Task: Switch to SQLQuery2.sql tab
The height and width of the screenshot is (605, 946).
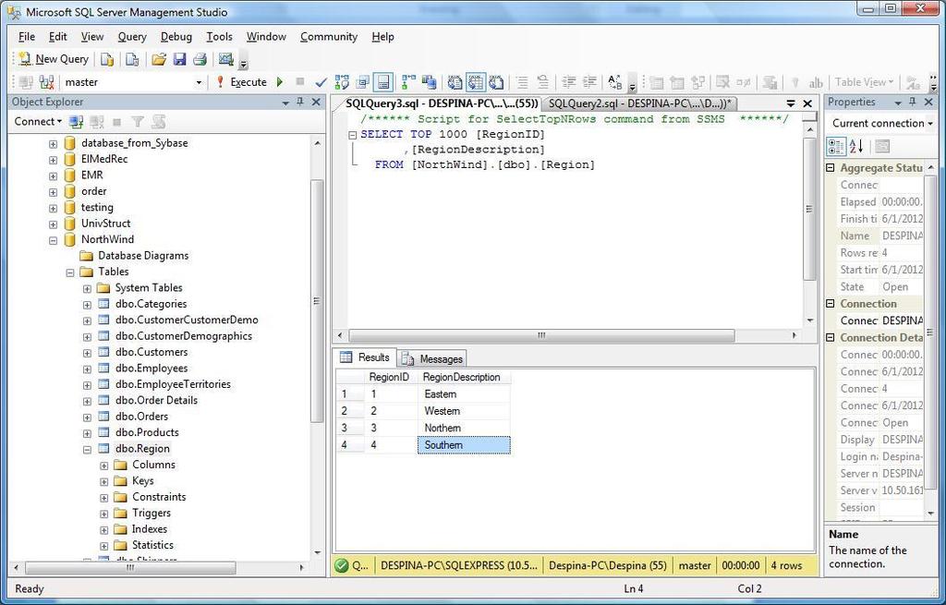Action: (x=639, y=103)
